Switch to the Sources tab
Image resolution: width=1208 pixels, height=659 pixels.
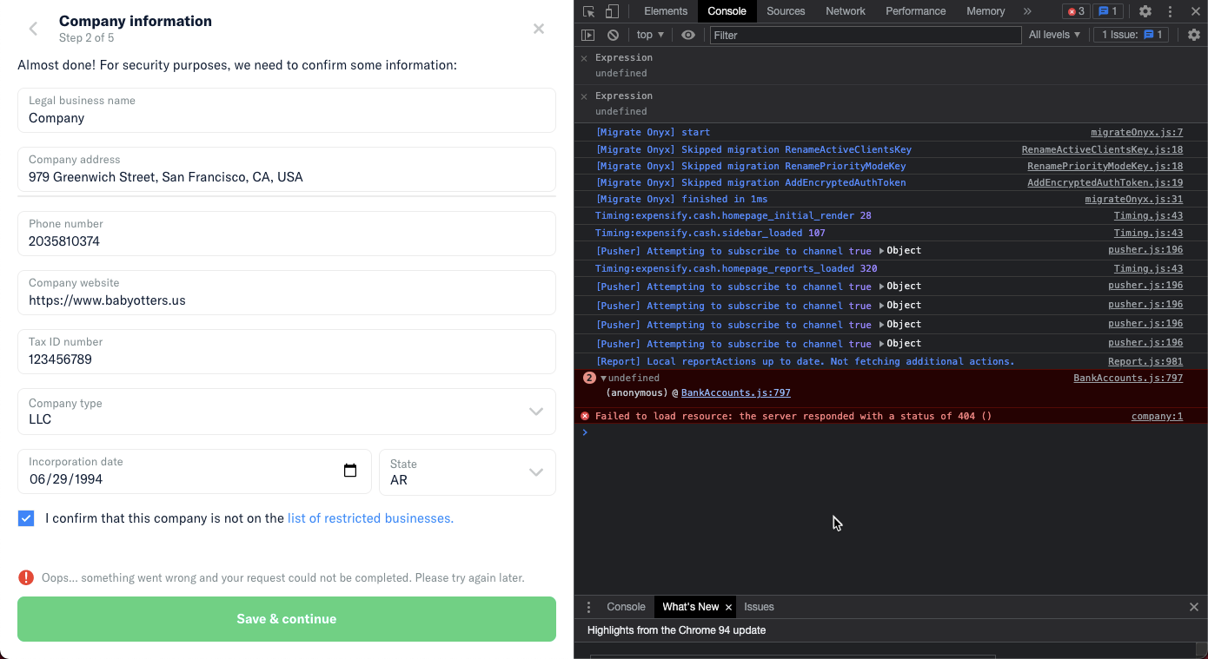pos(786,11)
